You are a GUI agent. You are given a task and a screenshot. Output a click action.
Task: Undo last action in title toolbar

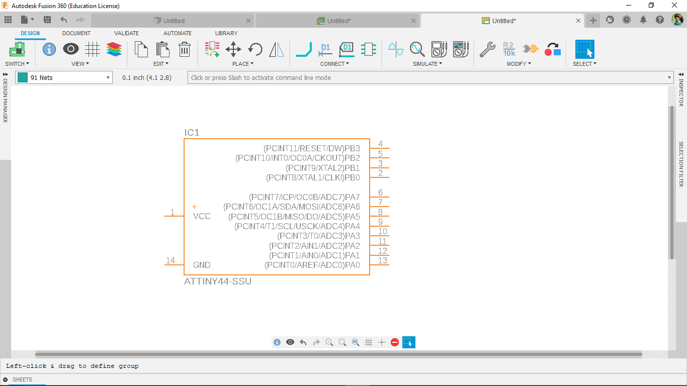pyautogui.click(x=64, y=20)
